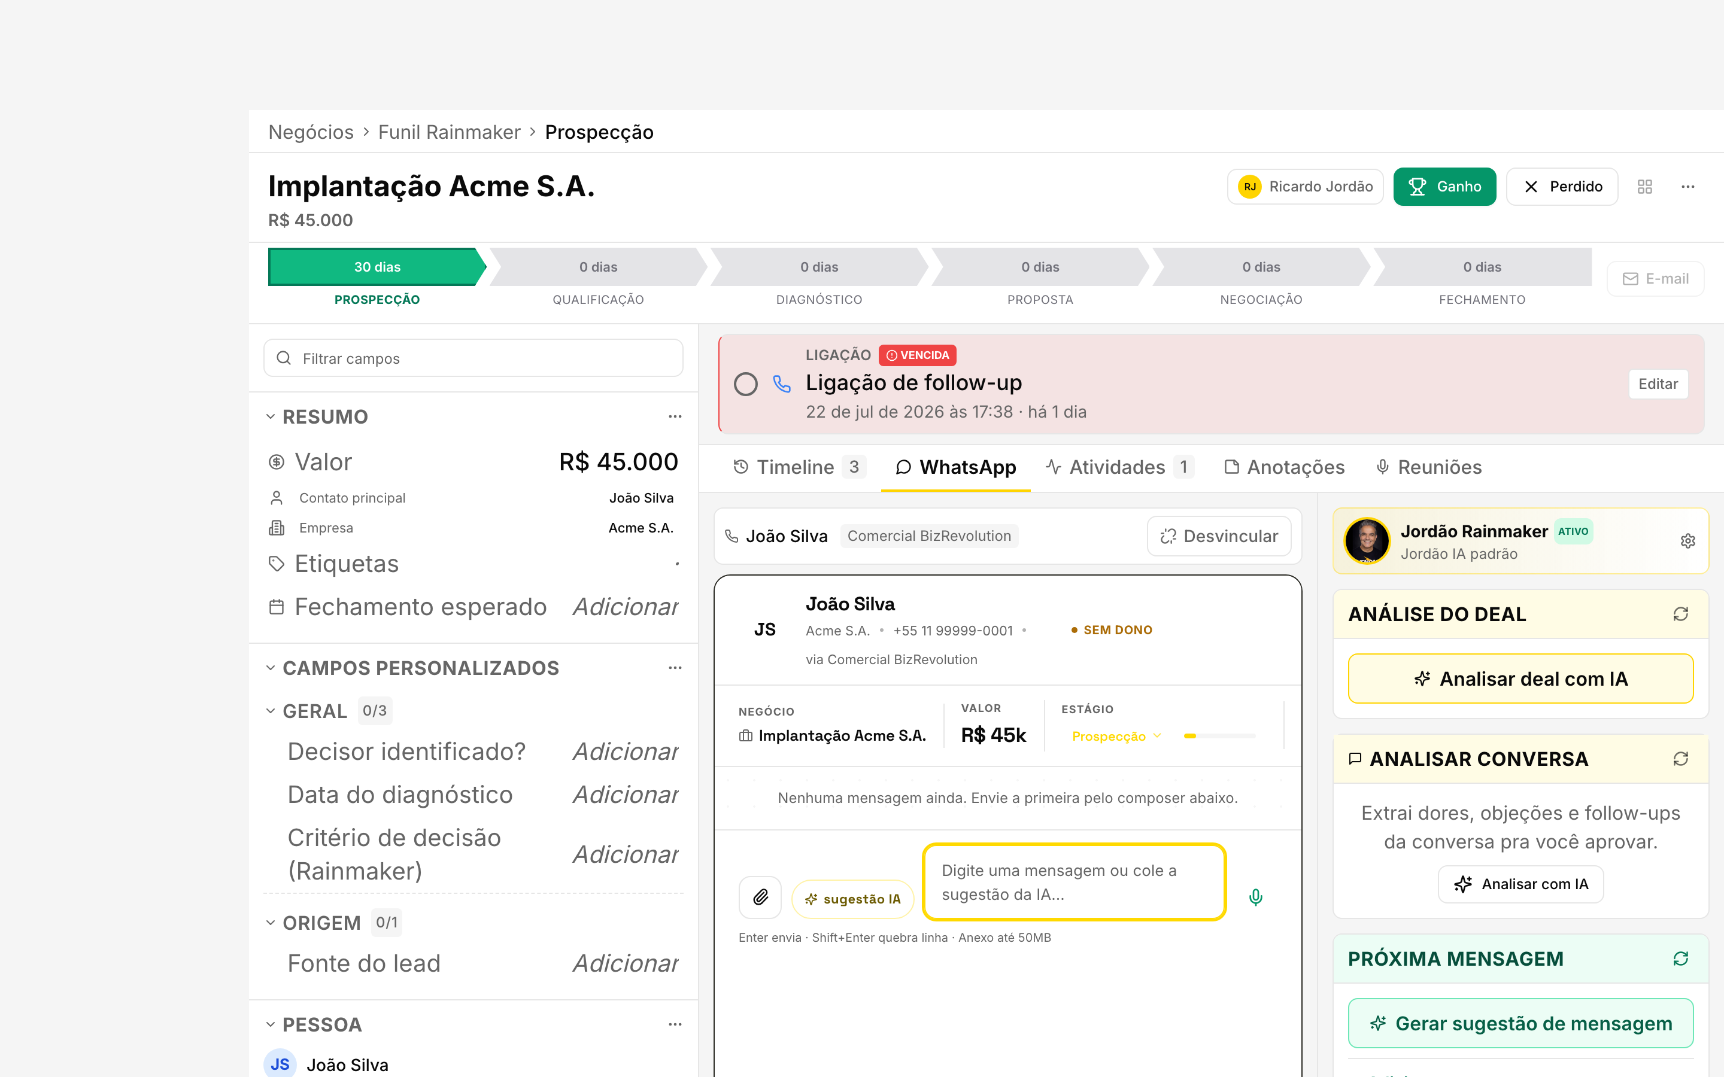Click the E-mail button
The width and height of the screenshot is (1724, 1077).
coord(1656,278)
